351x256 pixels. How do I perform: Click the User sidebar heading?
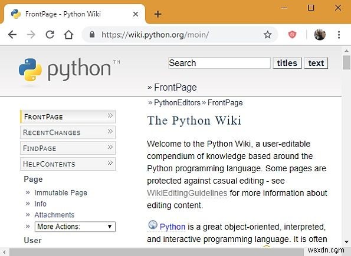click(32, 240)
